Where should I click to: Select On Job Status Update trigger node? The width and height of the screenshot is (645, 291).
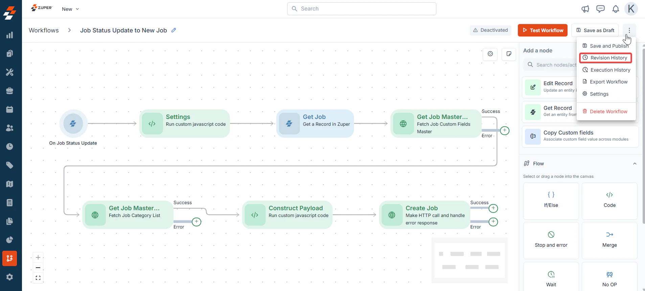(x=73, y=123)
